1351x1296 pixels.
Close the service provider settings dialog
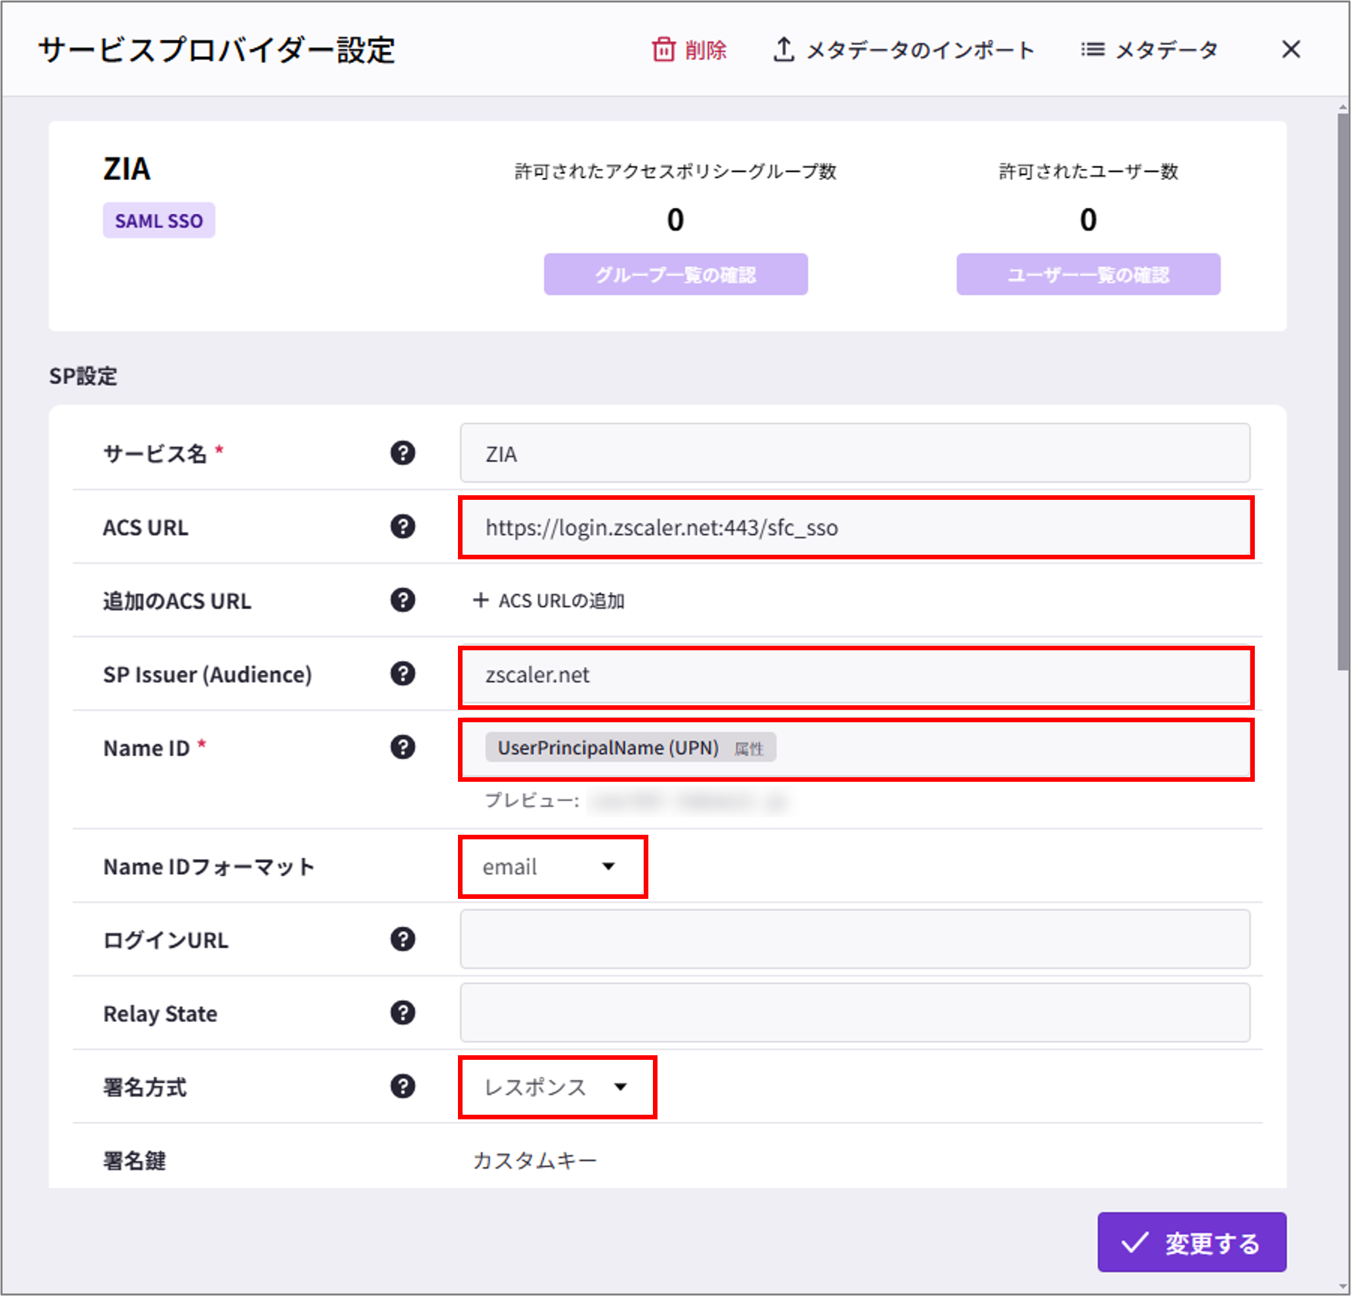point(1290,49)
